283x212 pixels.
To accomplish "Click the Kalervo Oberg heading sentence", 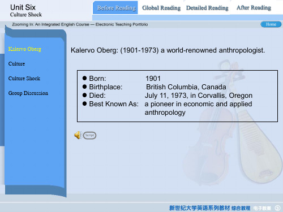I will pyautogui.click(x=168, y=50).
